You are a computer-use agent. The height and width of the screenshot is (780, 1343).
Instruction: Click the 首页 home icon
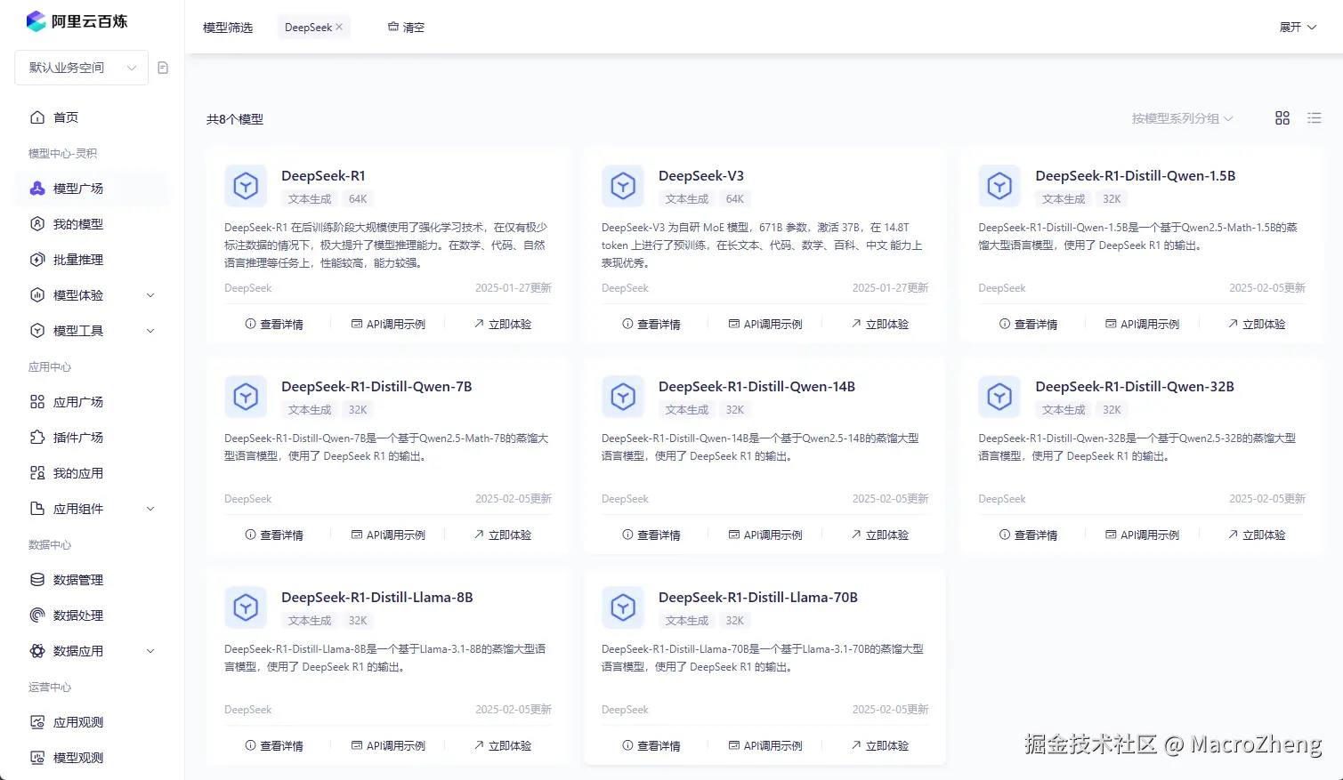[37, 117]
